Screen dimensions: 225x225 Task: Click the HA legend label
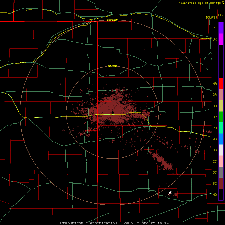pyautogui.click(x=214, y=83)
